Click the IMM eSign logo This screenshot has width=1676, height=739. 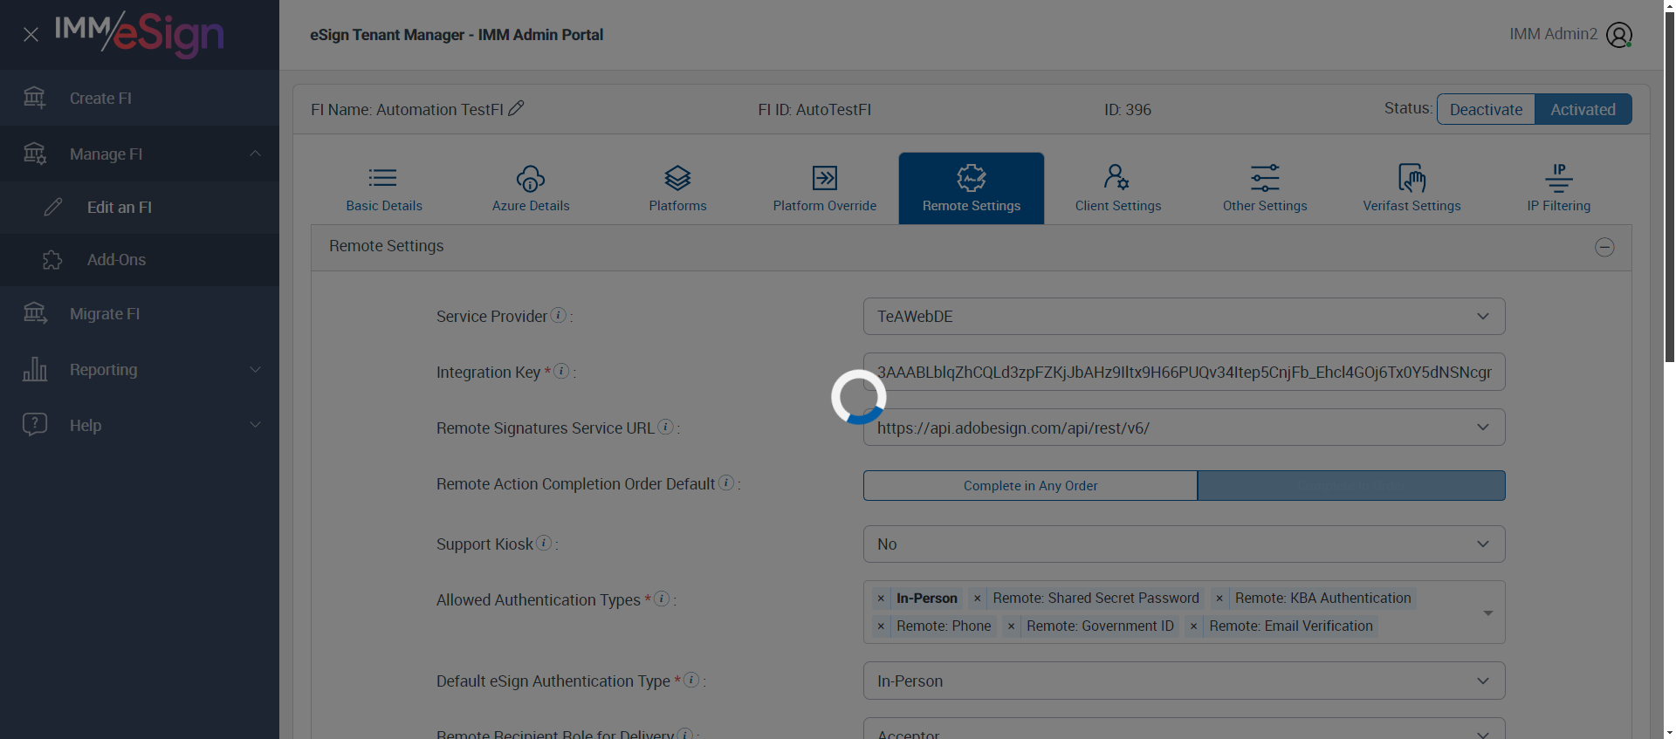click(x=140, y=34)
